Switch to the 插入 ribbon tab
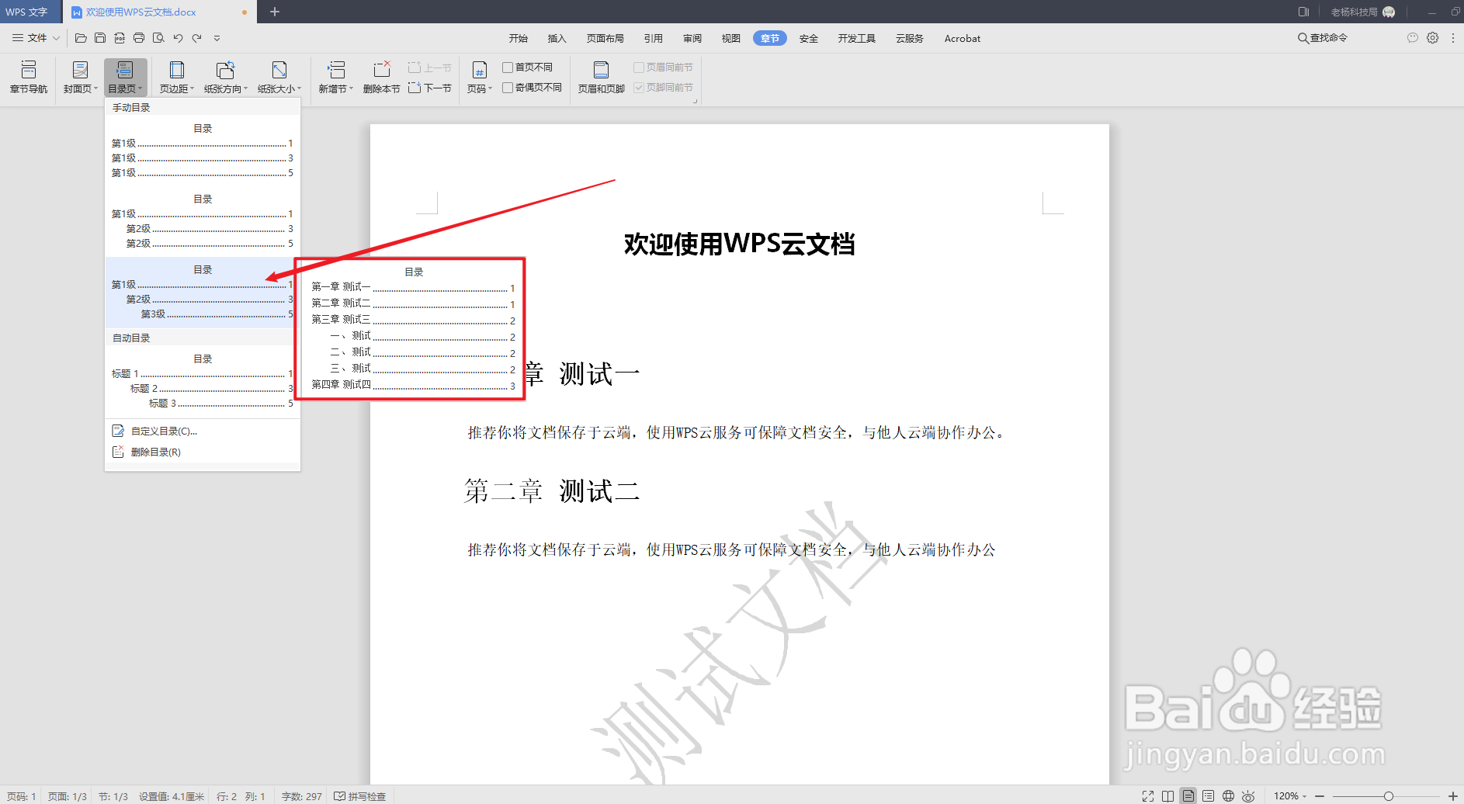Screen dimensions: 1464x804 coord(556,37)
